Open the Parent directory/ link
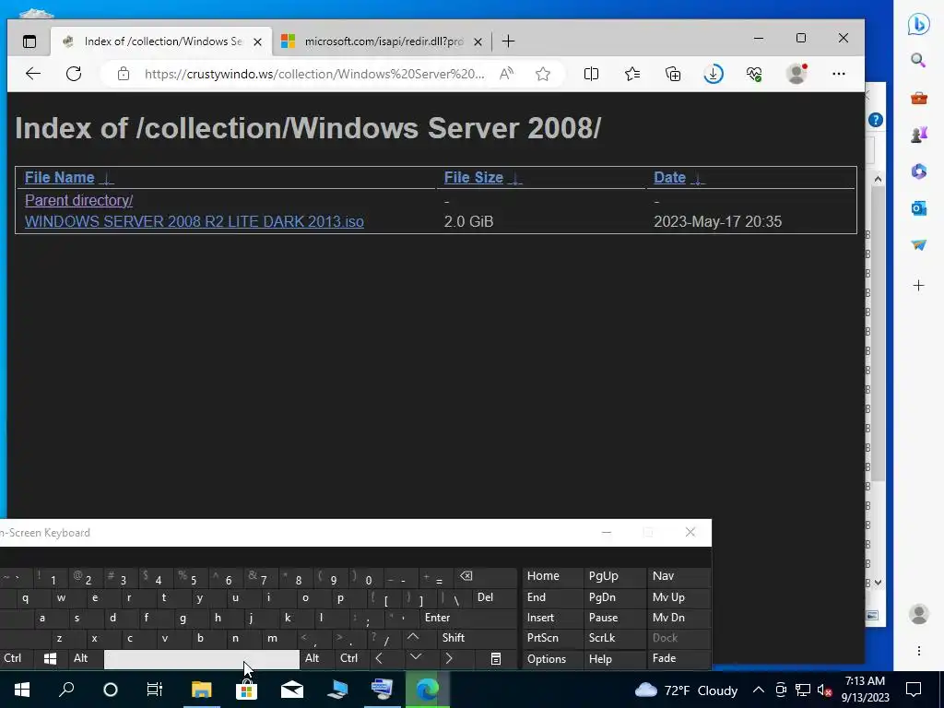 79,200
